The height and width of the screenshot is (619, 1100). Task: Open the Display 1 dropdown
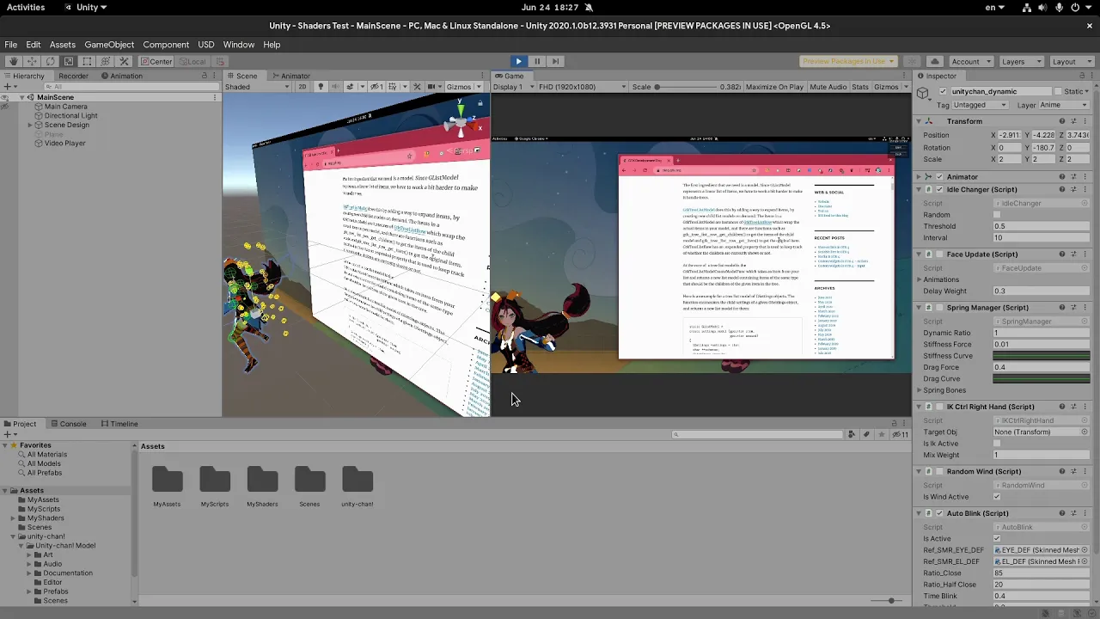[514, 87]
